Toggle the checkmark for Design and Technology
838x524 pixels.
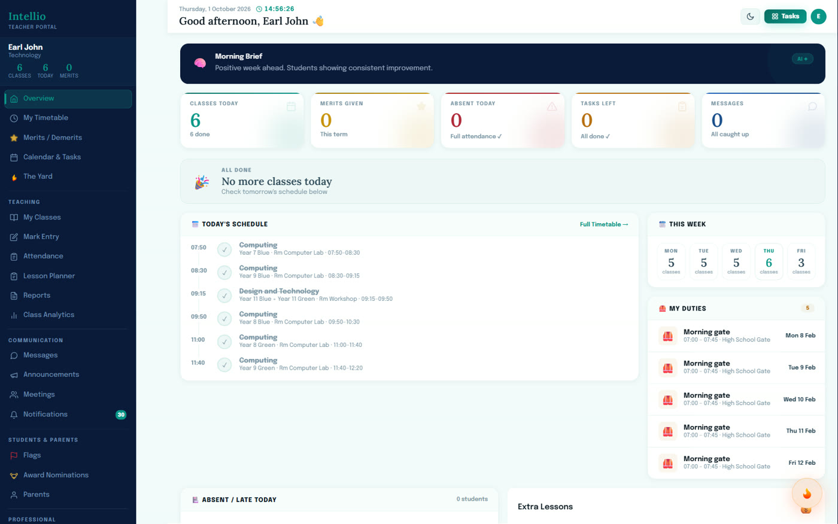tap(224, 295)
